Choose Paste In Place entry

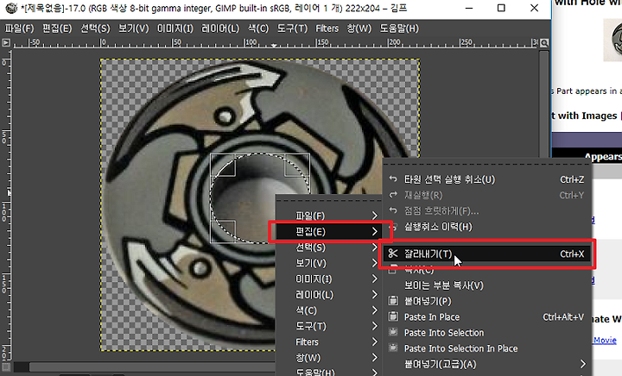(x=487, y=317)
